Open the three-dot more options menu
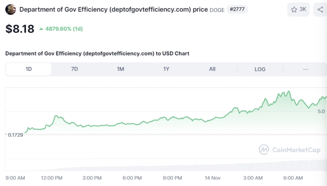Viewport: 327px width, 186px height. click(306, 69)
